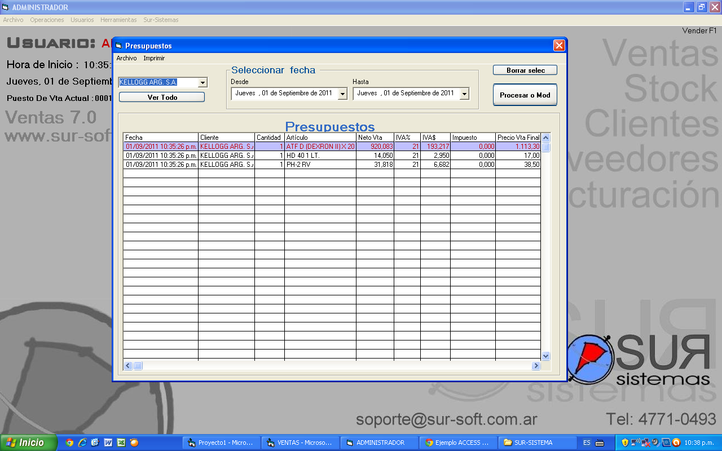Click the IVA% column header

click(x=407, y=138)
